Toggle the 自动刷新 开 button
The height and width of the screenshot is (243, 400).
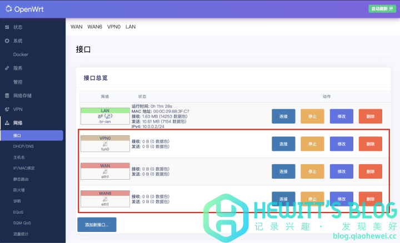(x=382, y=9)
